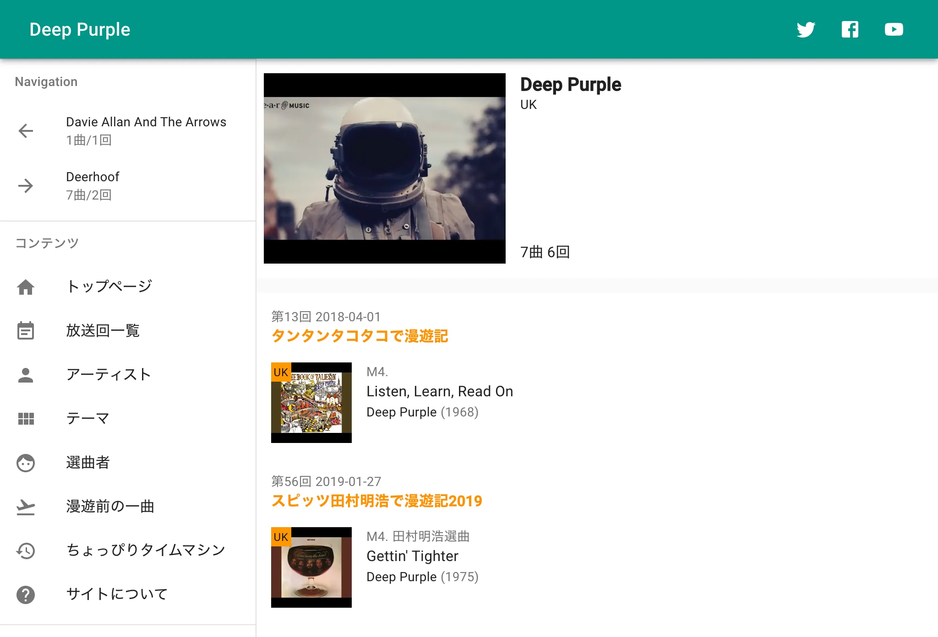Open episode link スピッツ田村明浩で漫遊記2019
Image resolution: width=938 pixels, height=637 pixels.
[x=376, y=501]
